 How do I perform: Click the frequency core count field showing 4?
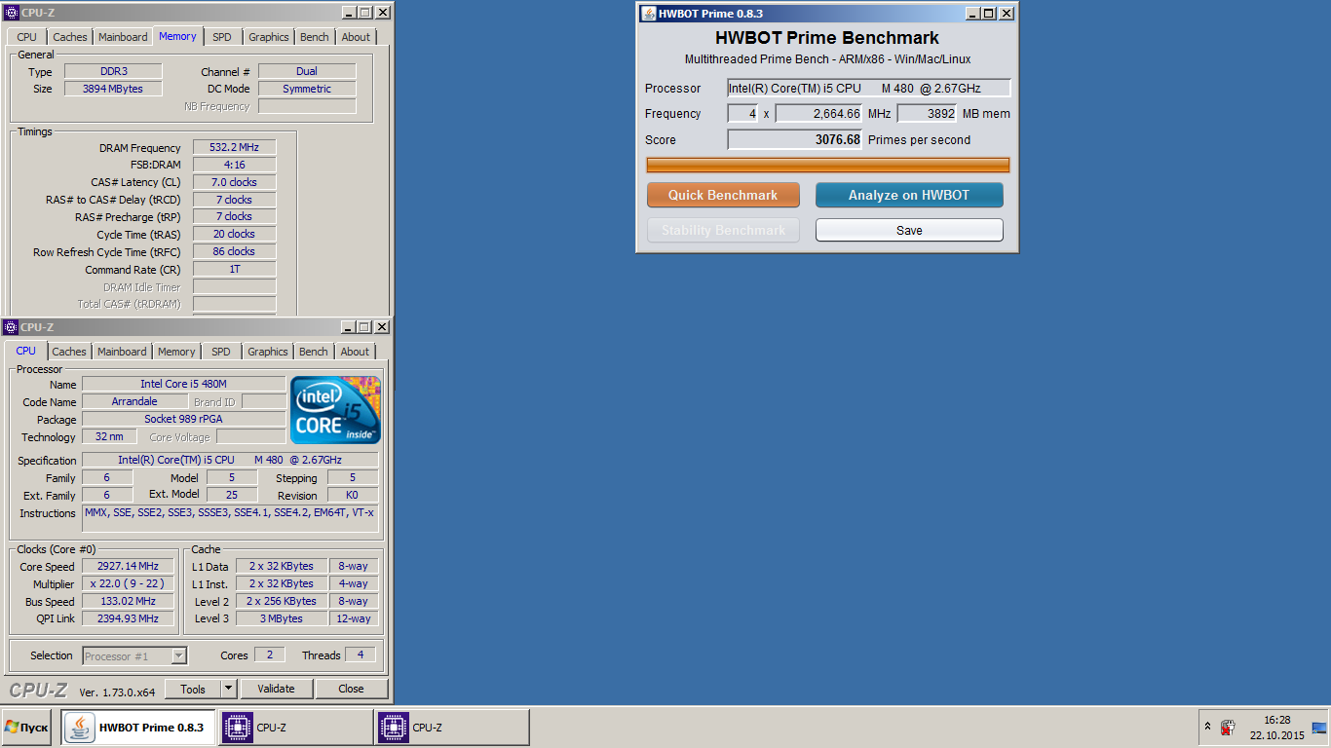pyautogui.click(x=742, y=114)
